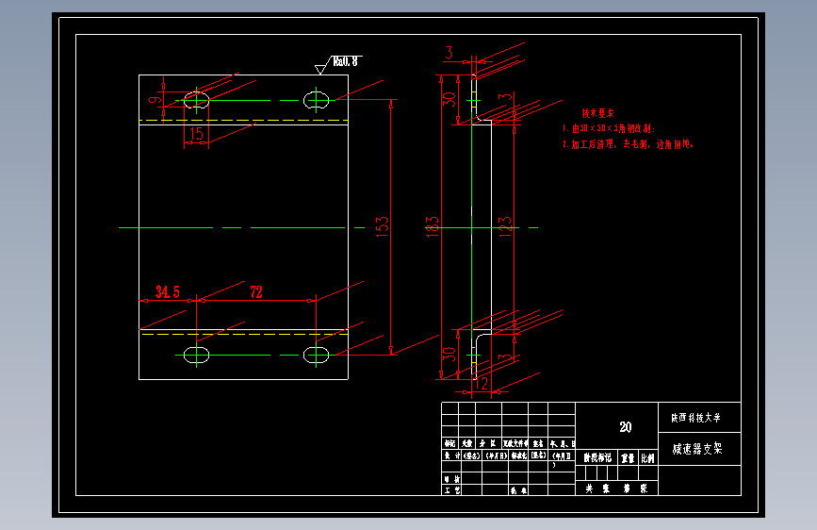Click the '20' drawing number in title block

pos(626,427)
